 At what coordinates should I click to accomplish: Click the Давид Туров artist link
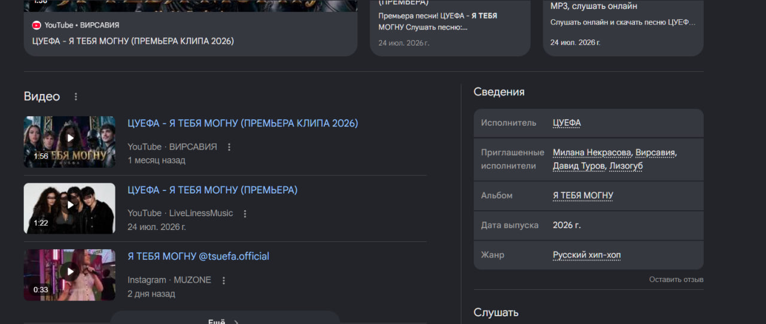point(579,166)
